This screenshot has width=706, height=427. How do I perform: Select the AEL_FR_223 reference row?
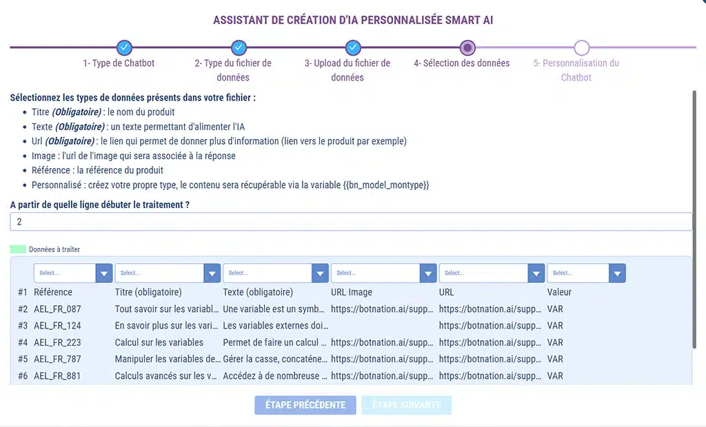[57, 342]
